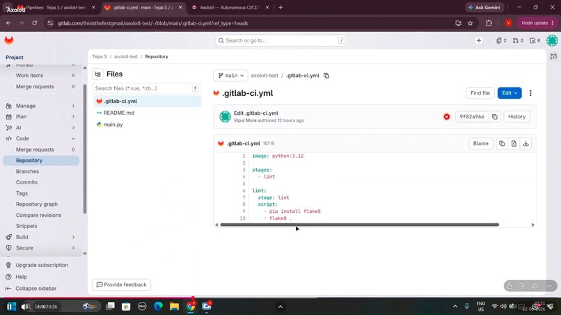
Task: Click the Blame button
Action: point(480,143)
